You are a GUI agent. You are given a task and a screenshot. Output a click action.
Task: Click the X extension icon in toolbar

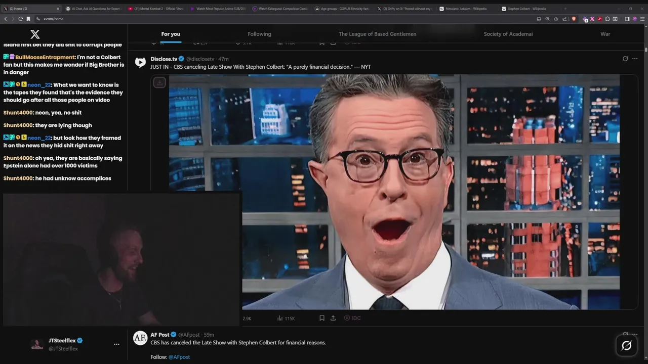coord(592,19)
